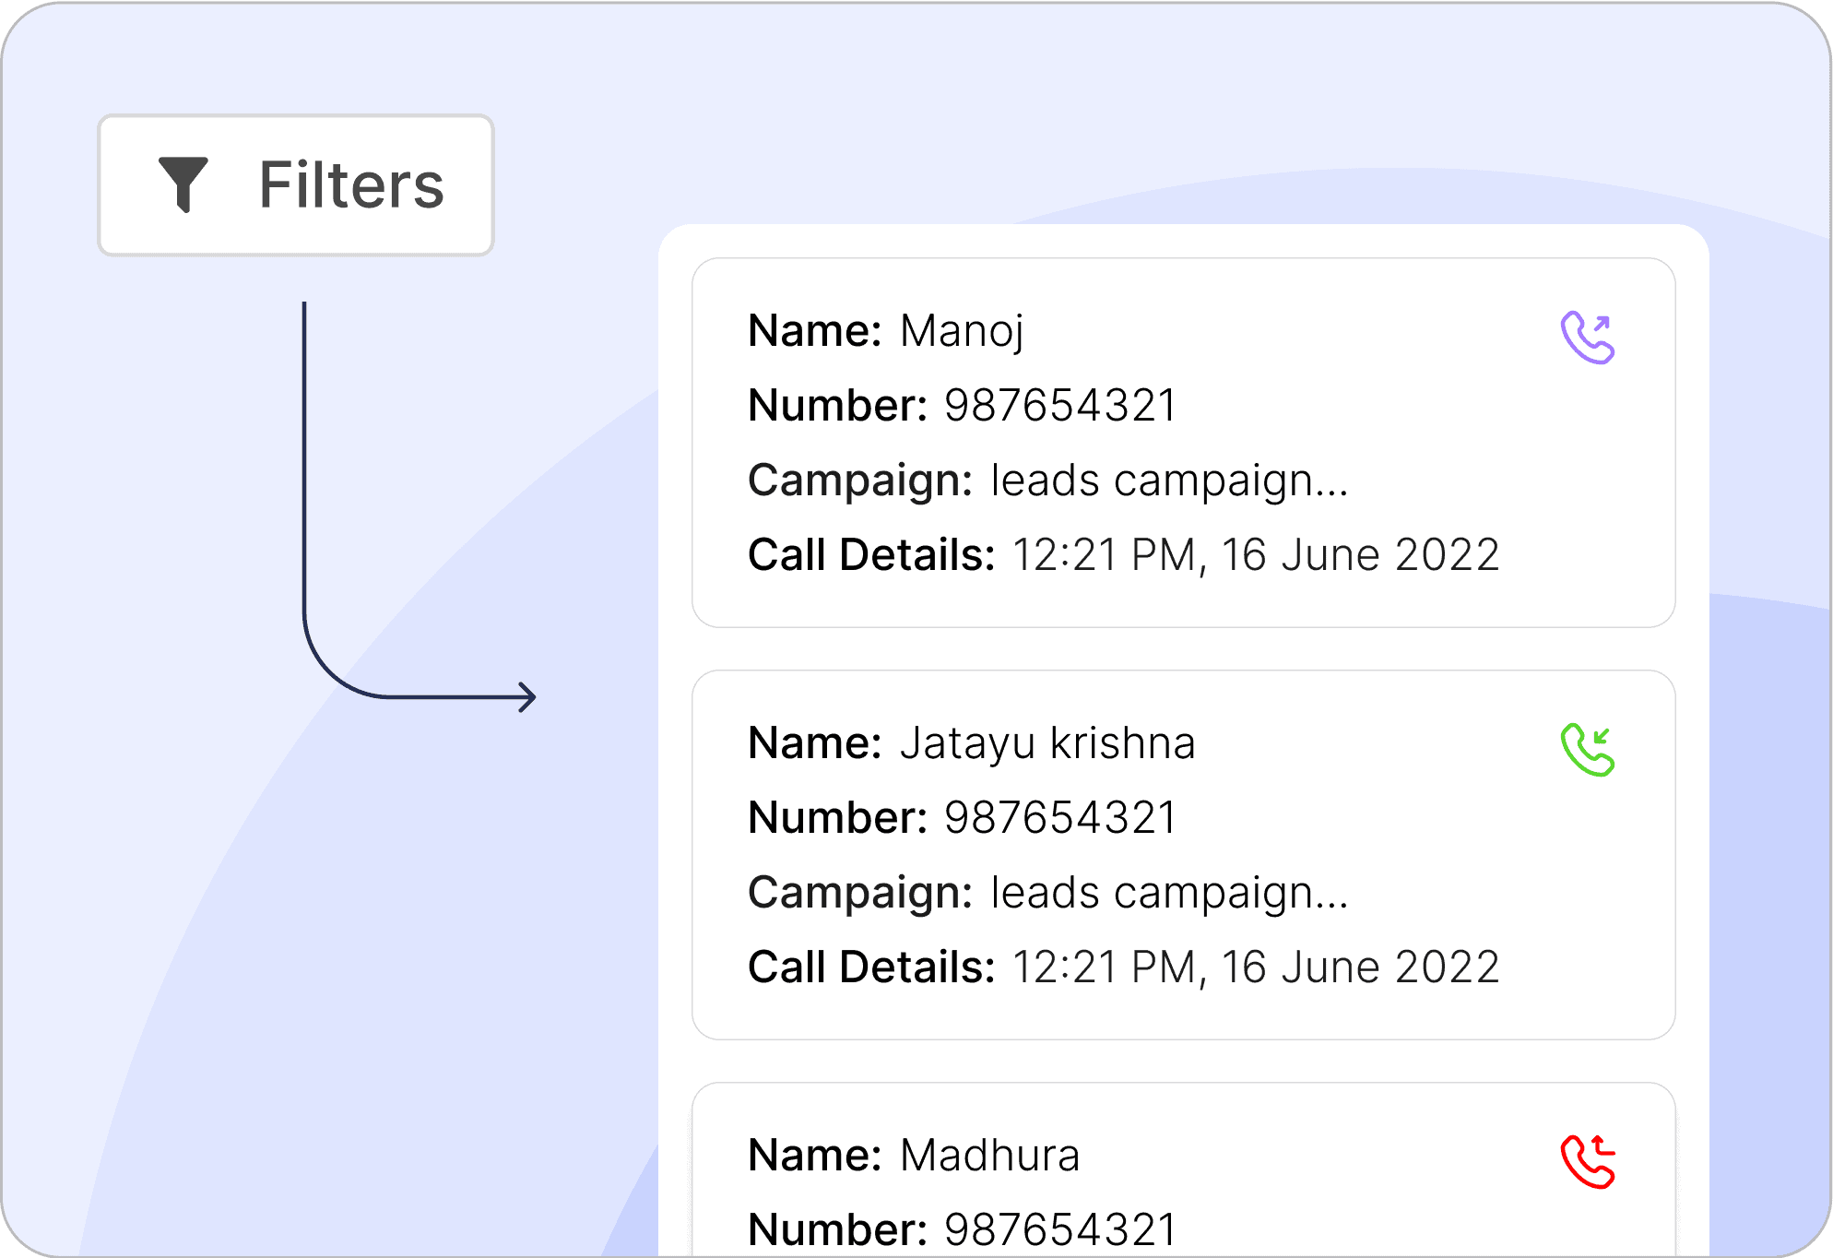1833x1258 pixels.
Task: Click the red missed call icon for Madhura
Action: click(x=1587, y=1162)
